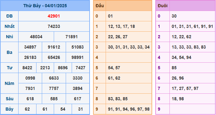The width and height of the screenshot is (216, 115).
Task: Click the Nhì row label
Action: click(9, 37)
